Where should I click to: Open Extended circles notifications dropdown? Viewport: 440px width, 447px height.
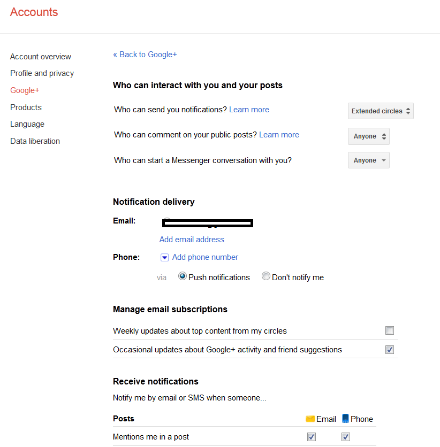(x=381, y=111)
